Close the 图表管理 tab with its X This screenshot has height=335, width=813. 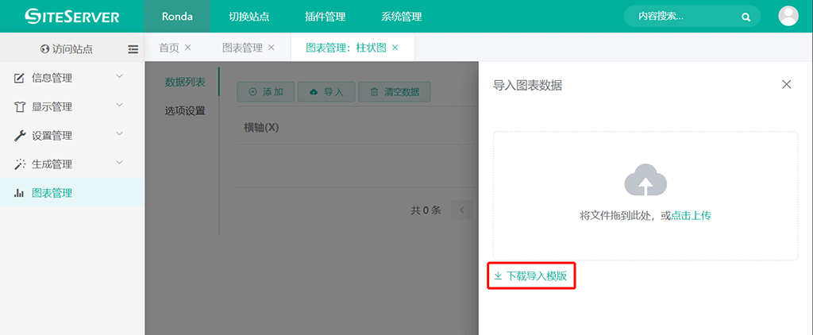pyautogui.click(x=272, y=48)
